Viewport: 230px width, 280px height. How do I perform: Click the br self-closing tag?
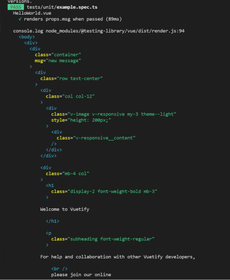(x=59, y=269)
